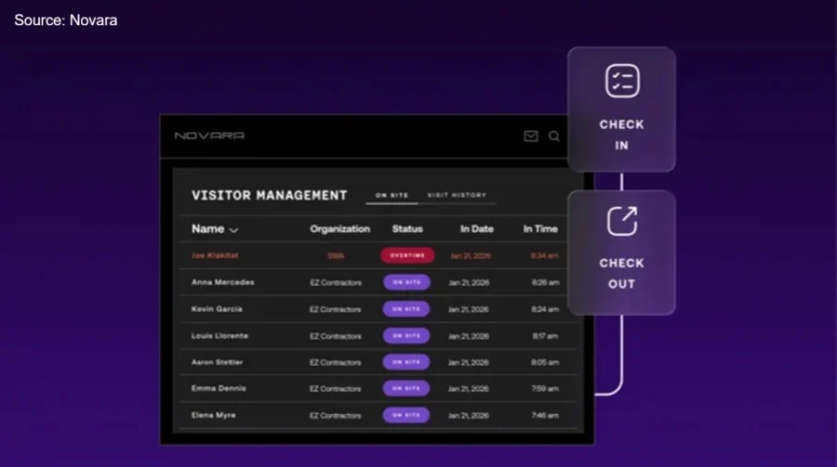Image resolution: width=837 pixels, height=467 pixels.
Task: Click EZ Contractors in Anna Mercedes row
Action: tap(336, 282)
